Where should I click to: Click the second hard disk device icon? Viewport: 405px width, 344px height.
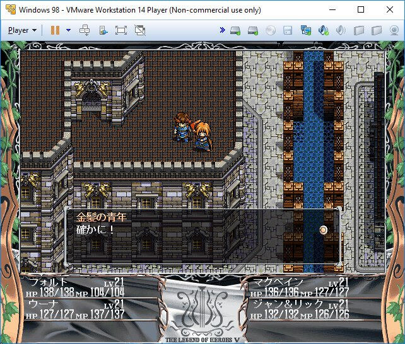pyautogui.click(x=253, y=30)
